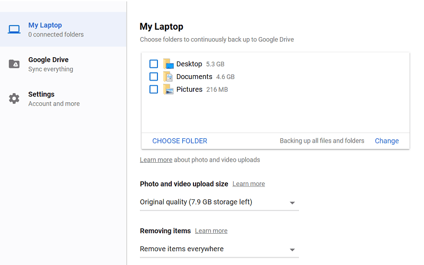
Task: Open the My Laptop tab label
Action: click(45, 25)
